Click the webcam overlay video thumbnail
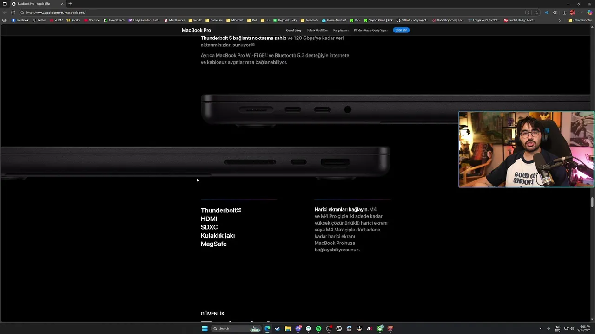Image resolution: width=595 pixels, height=334 pixels. click(x=526, y=149)
